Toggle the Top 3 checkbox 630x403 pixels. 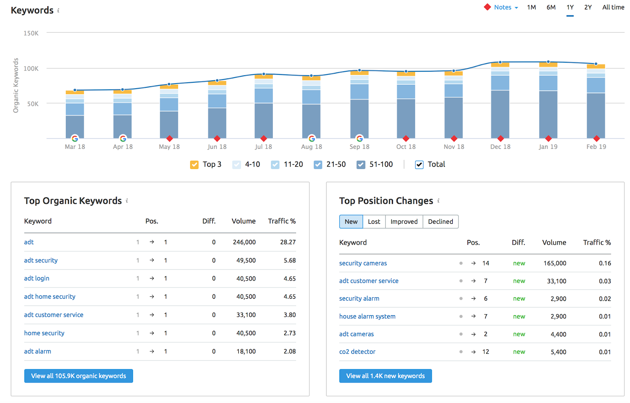coord(194,165)
